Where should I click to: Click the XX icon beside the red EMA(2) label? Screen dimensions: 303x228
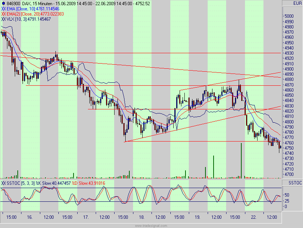(3, 14)
